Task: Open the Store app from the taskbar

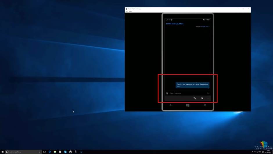Action: click(x=60, y=152)
